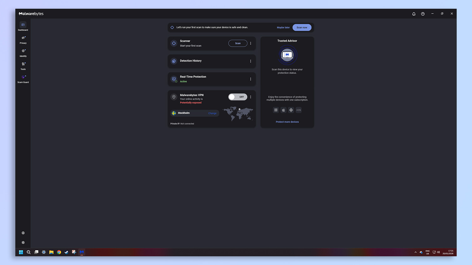Click the Windows platform icon in Trusted Advisor
The image size is (472, 265).
(276, 110)
